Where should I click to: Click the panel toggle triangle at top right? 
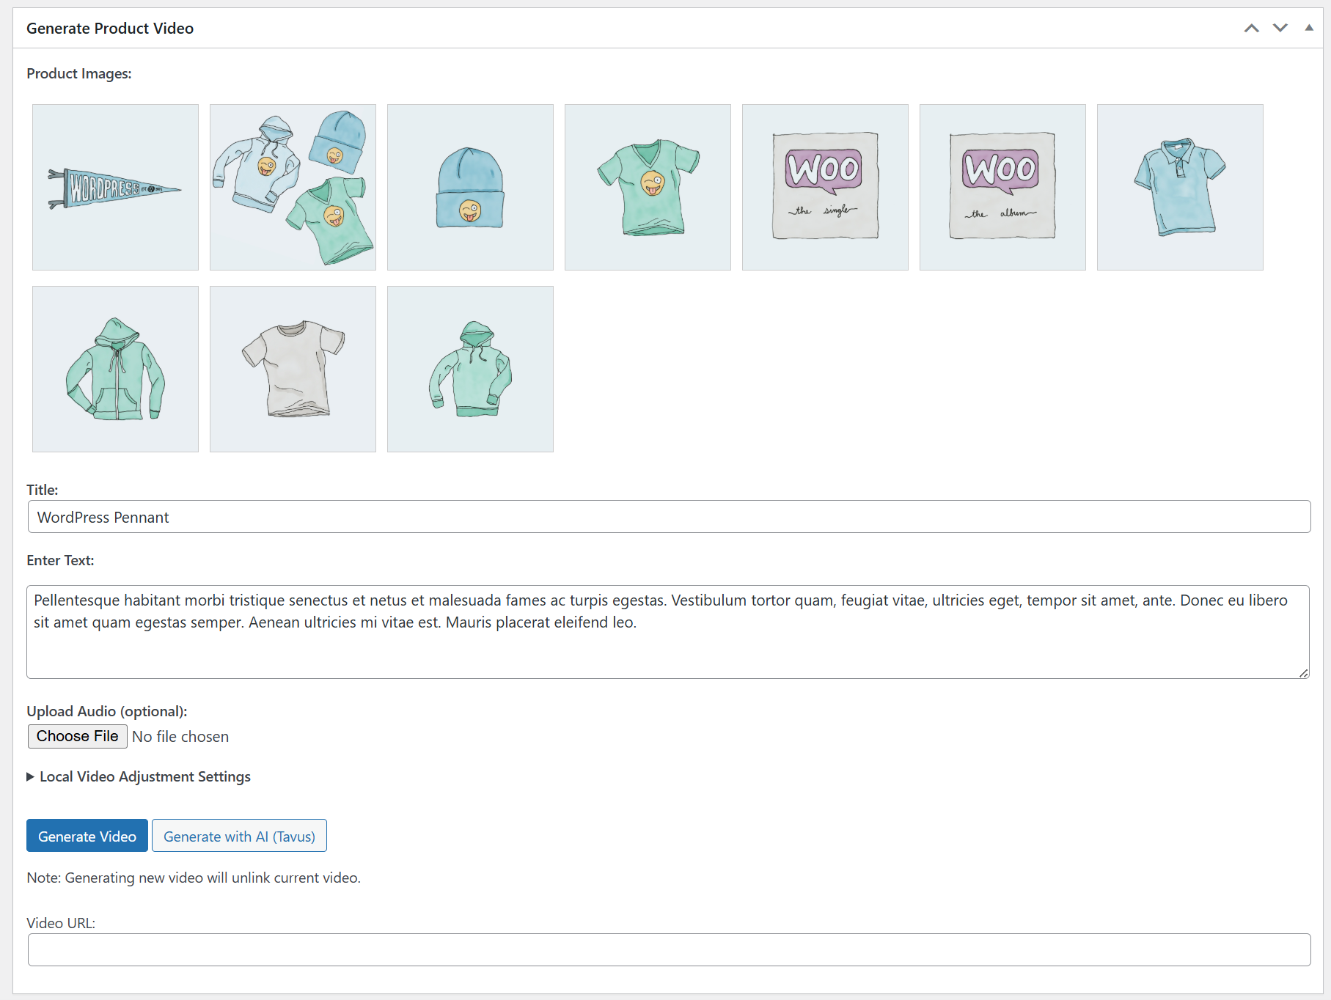pos(1308,28)
